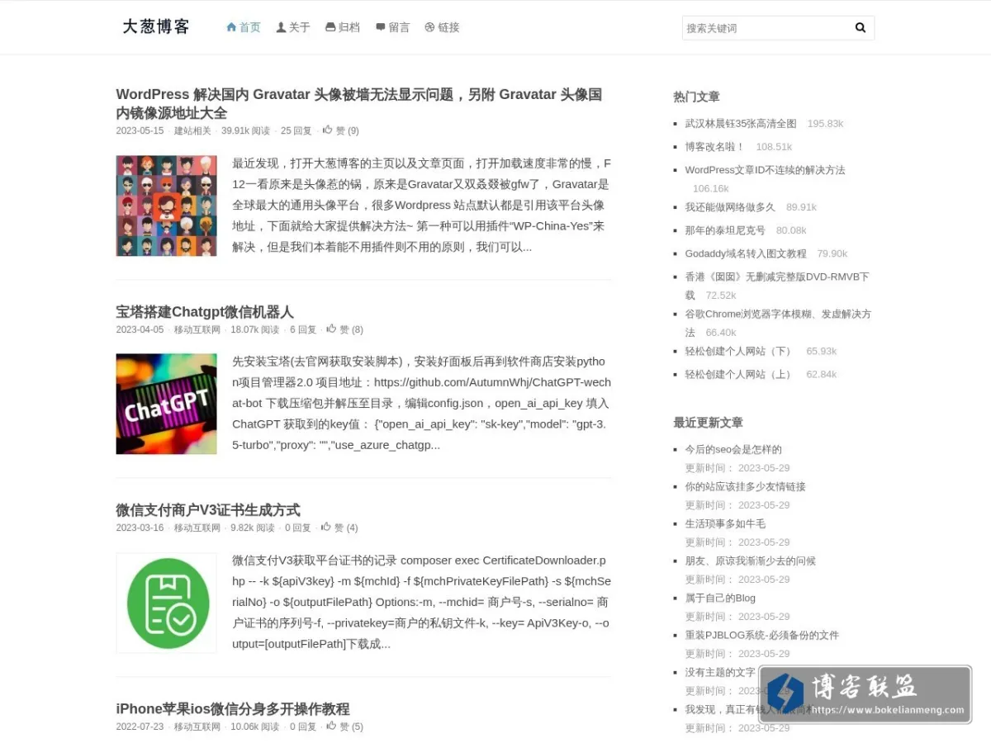The image size is (991, 743).
Task: Click date 2023-03-16 on 微信支付 post
Action: click(140, 528)
